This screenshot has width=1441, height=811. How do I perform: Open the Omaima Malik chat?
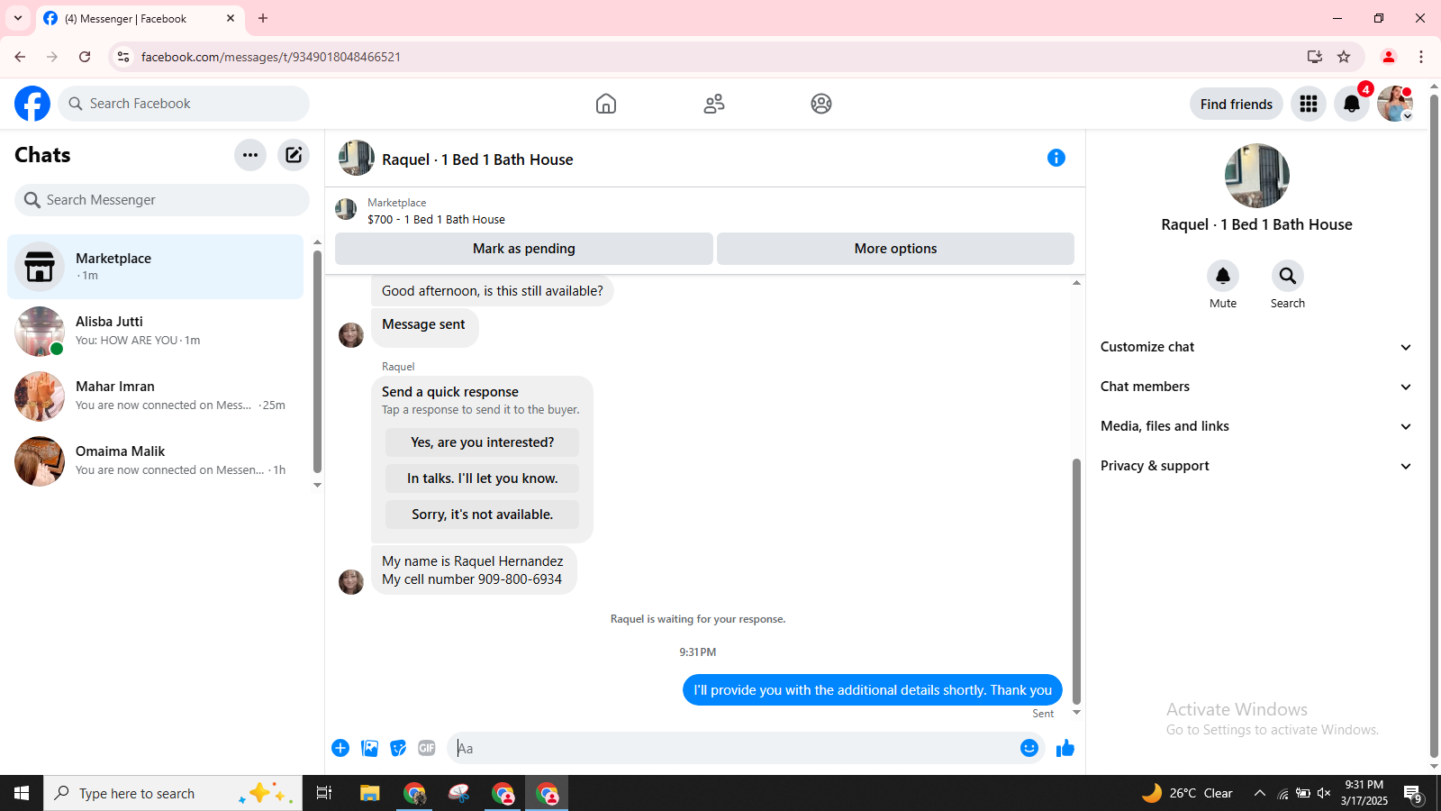[x=155, y=461]
